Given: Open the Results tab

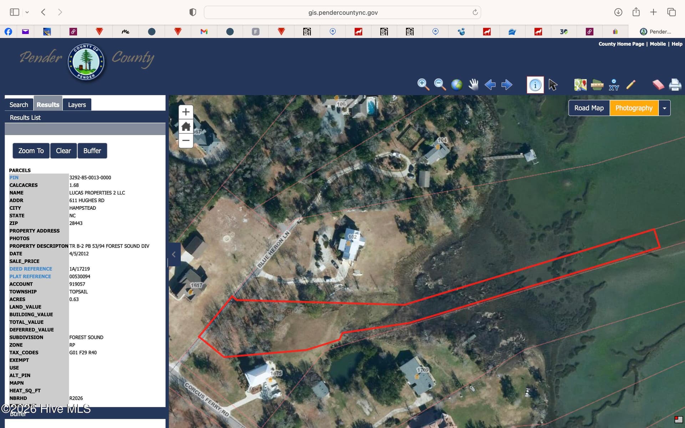Looking at the screenshot, I should pos(48,105).
